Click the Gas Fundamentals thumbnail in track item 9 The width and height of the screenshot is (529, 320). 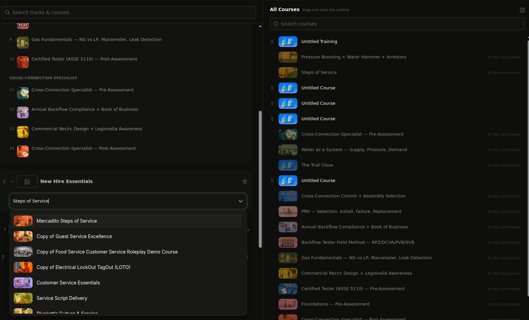pos(23,43)
